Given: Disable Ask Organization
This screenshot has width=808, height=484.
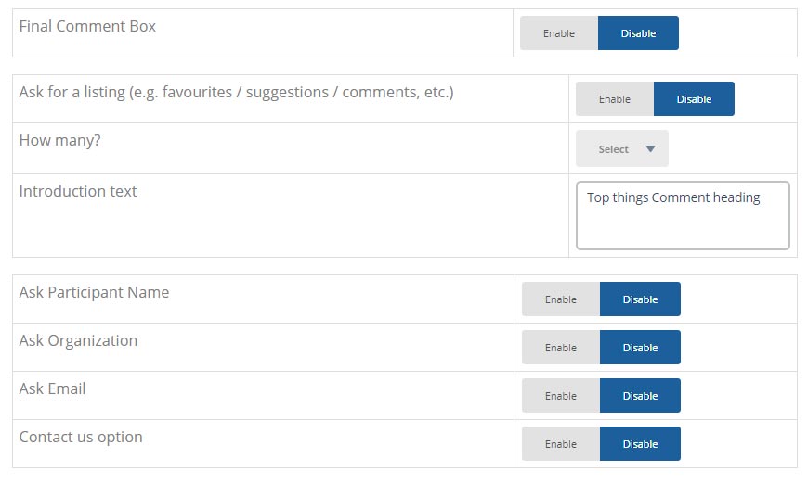Looking at the screenshot, I should [x=640, y=347].
